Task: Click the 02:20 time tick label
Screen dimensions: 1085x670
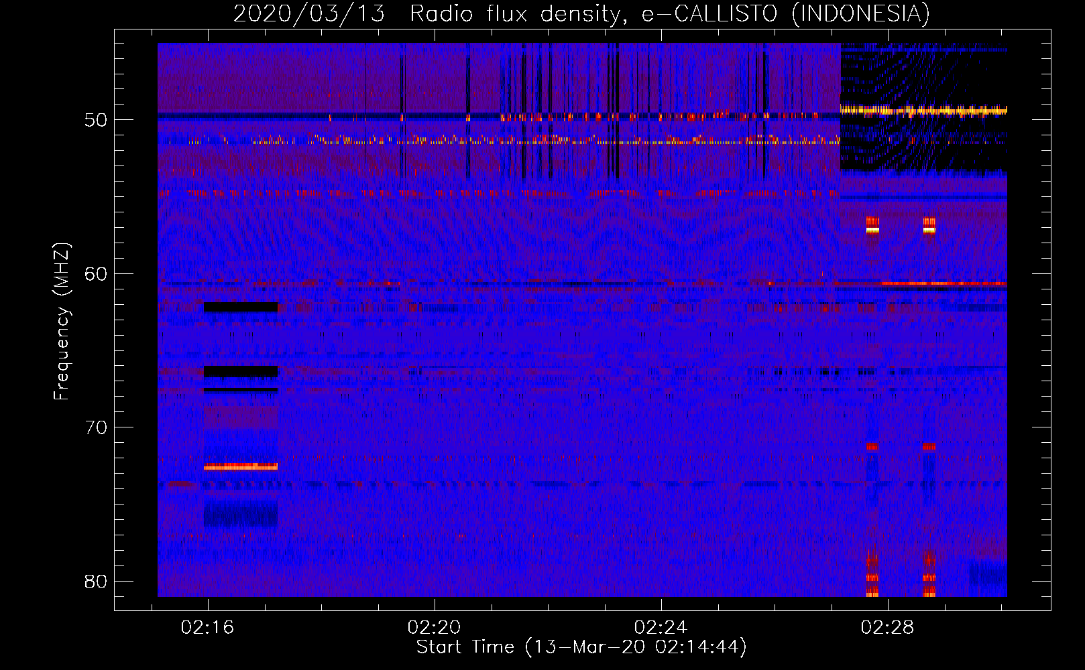Action: pos(434,627)
